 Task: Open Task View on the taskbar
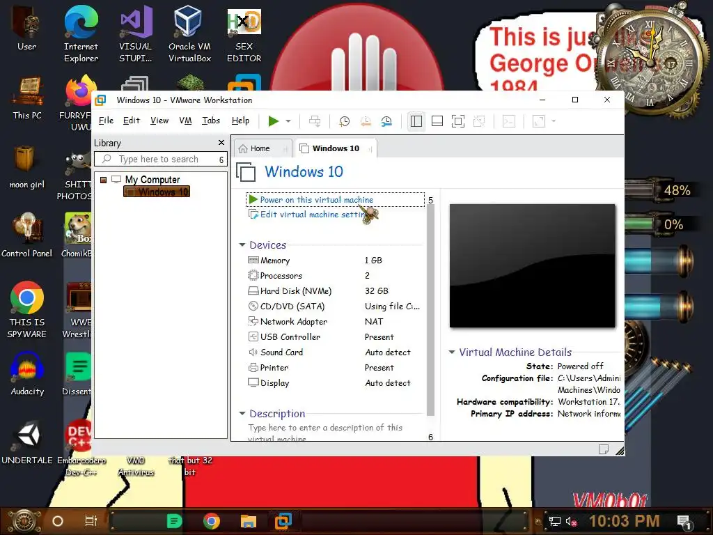91,521
